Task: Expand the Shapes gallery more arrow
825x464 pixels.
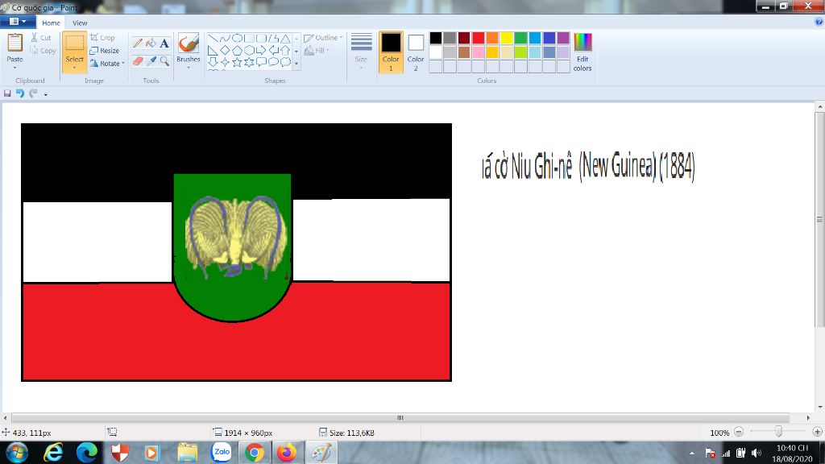Action: coord(296,63)
